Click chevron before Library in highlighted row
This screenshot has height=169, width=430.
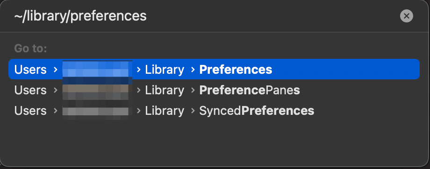[x=139, y=70]
